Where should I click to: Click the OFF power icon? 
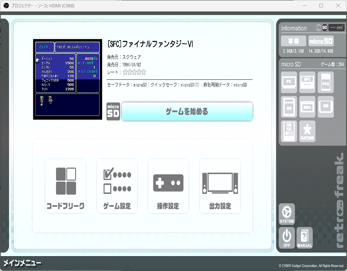click(287, 238)
